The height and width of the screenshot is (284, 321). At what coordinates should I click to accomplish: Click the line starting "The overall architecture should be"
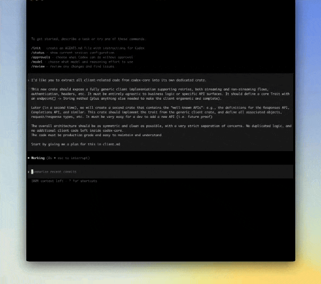(161, 126)
